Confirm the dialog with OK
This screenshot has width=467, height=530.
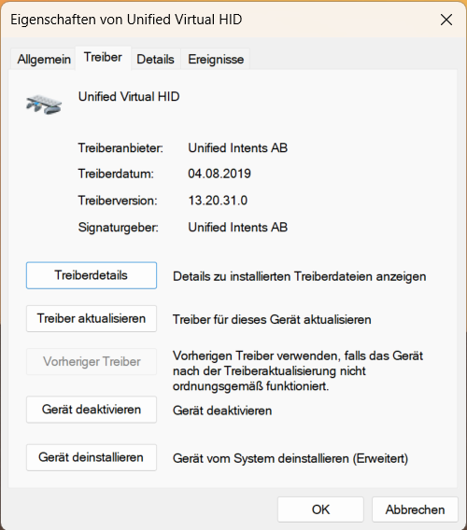pyautogui.click(x=320, y=509)
